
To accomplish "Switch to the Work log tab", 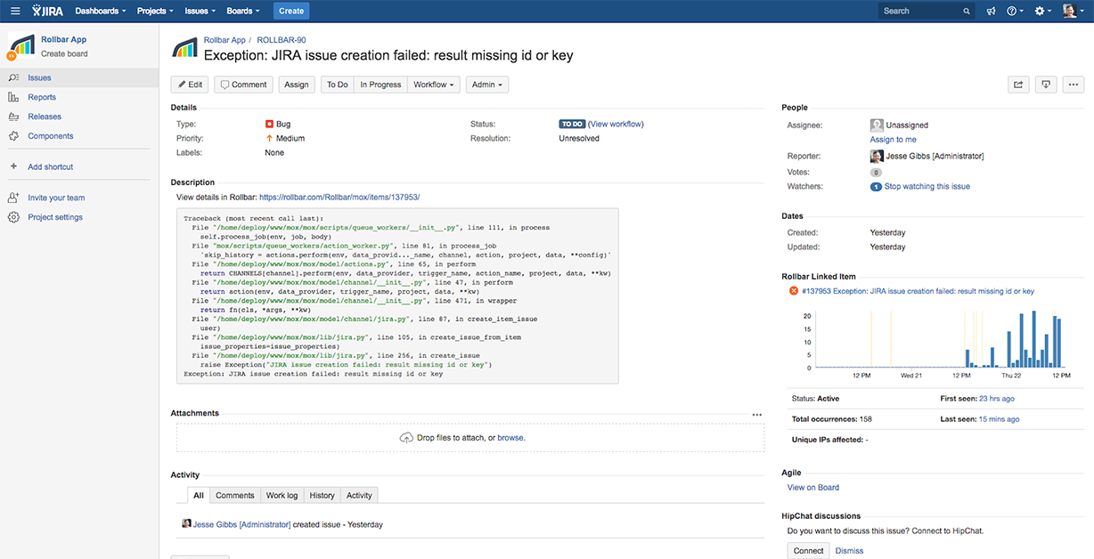I will pyautogui.click(x=282, y=495).
